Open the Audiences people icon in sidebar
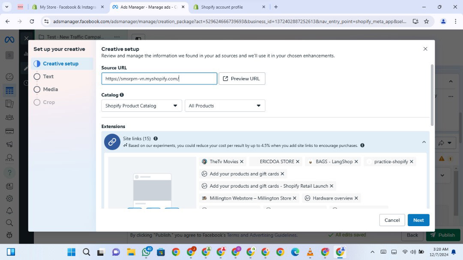The width and height of the screenshot is (463, 260). (x=9, y=117)
